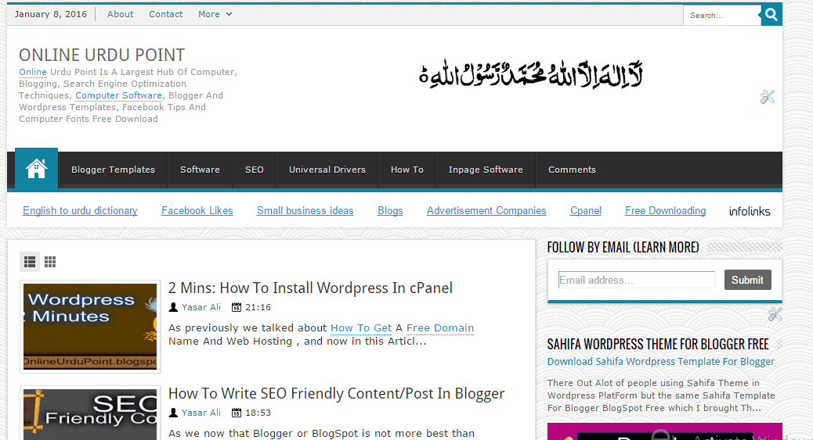Open the Home icon in navigation bar
This screenshot has height=440, width=813.
pyautogui.click(x=36, y=169)
